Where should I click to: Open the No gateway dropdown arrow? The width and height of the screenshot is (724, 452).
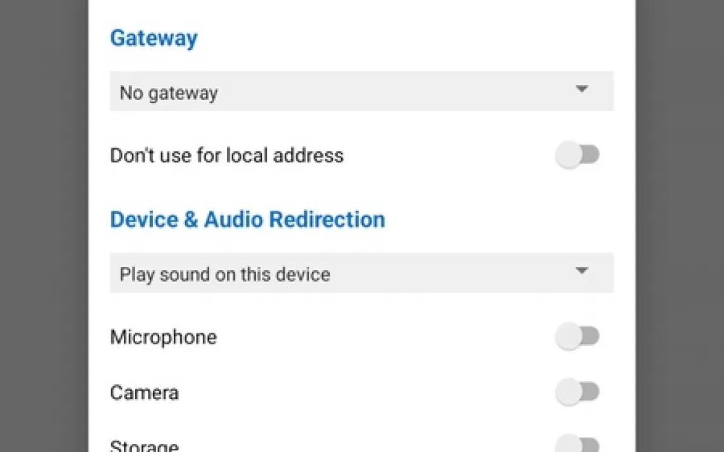(x=582, y=90)
